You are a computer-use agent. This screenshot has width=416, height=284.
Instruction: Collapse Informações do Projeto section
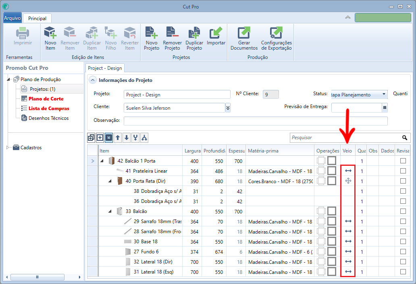click(x=93, y=80)
